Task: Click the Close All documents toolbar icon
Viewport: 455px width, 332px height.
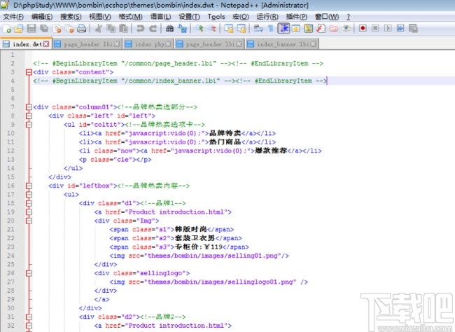Action: [x=69, y=29]
